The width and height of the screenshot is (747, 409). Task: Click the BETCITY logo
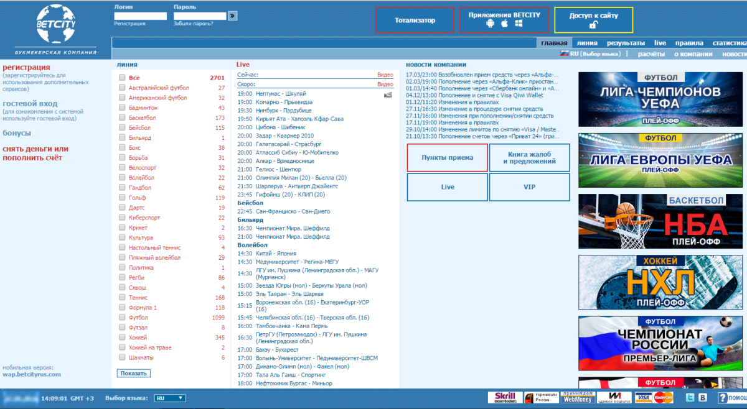(x=55, y=23)
